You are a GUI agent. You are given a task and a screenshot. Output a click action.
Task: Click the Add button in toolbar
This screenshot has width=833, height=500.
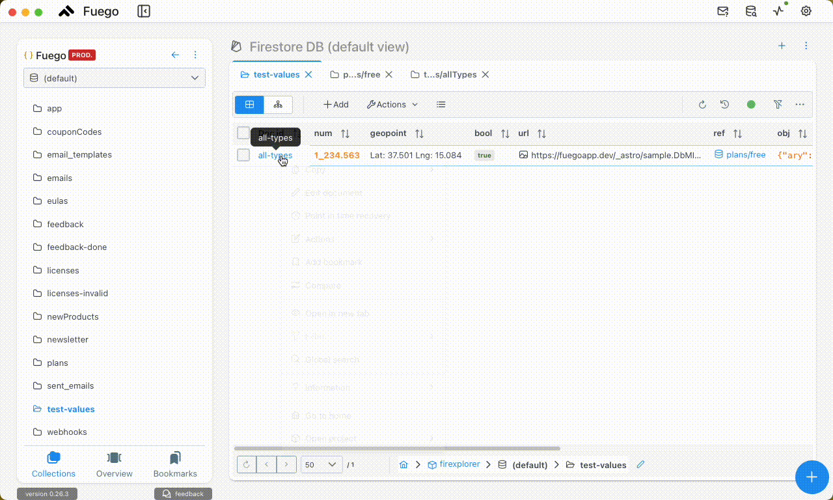pos(336,104)
